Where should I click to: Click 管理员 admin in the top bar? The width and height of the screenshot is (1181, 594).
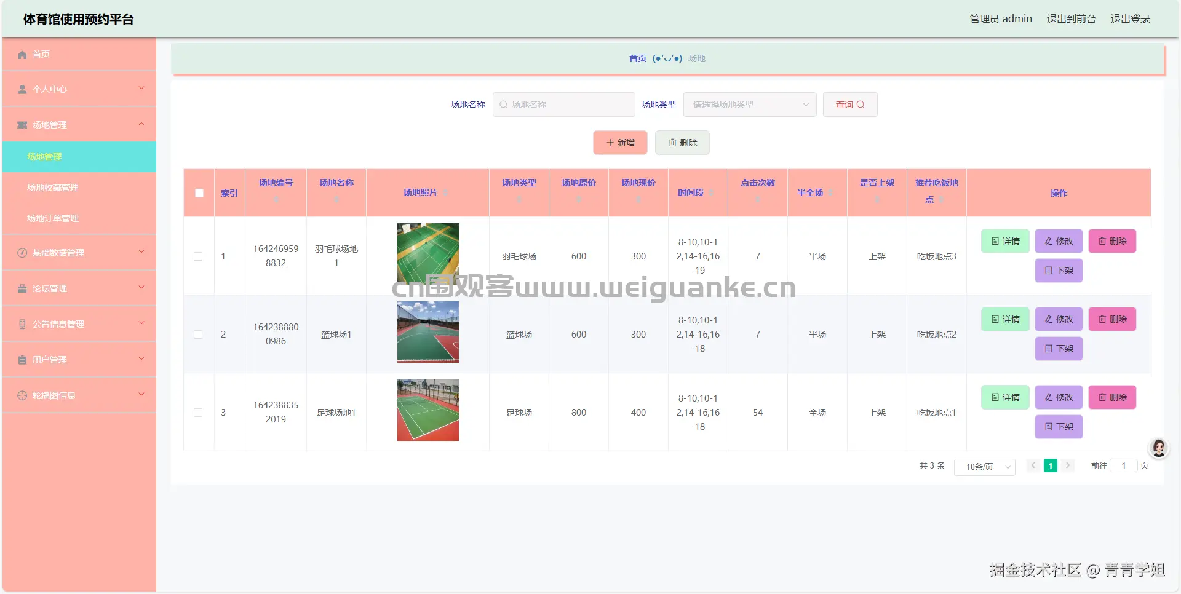coord(1001,19)
